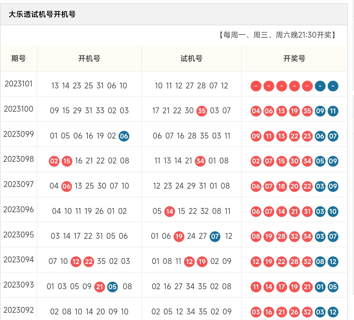Click red ball 04 in 2023100 开奖号
354x320 pixels.
256,111
